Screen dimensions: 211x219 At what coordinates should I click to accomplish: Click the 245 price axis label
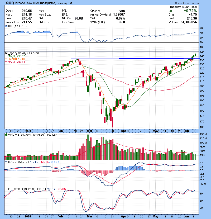[x=202, y=53]
